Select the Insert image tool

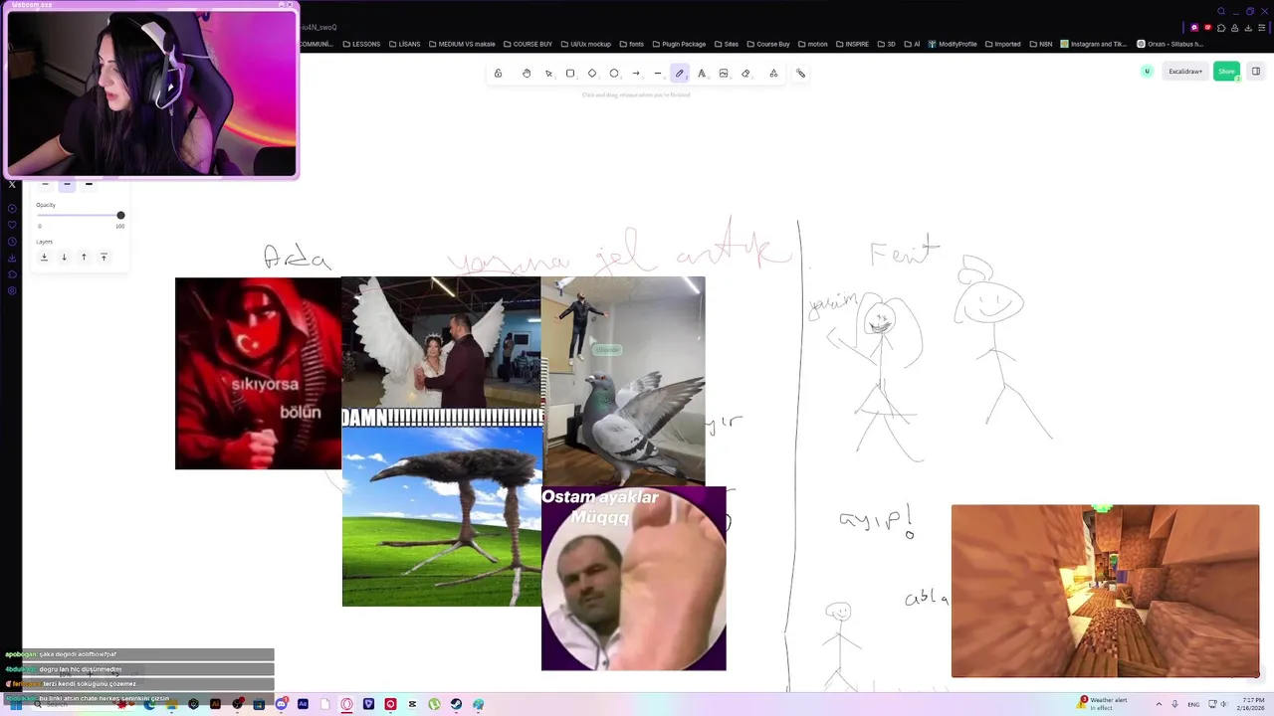pyautogui.click(x=724, y=73)
